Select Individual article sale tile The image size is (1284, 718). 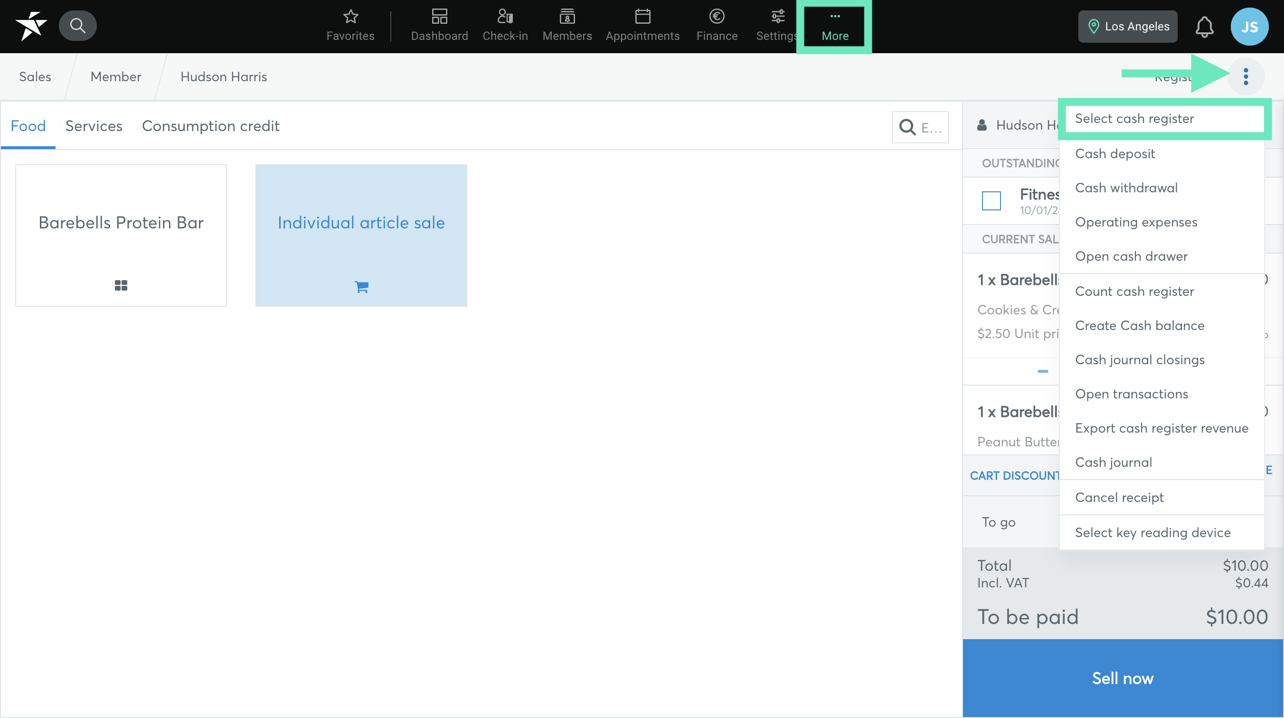pyautogui.click(x=361, y=236)
